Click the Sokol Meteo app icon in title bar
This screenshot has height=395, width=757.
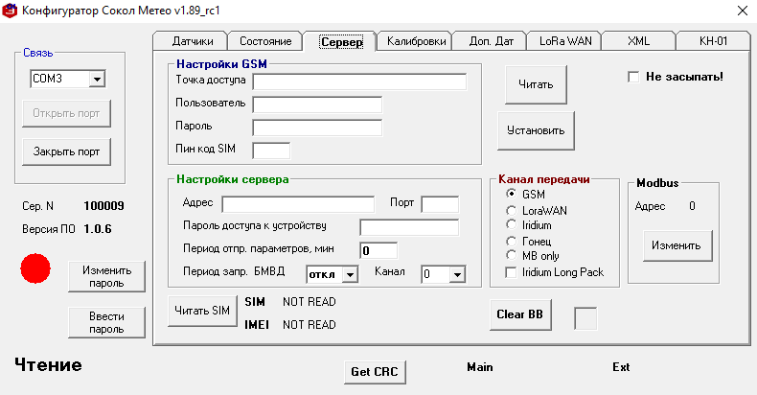10,11
